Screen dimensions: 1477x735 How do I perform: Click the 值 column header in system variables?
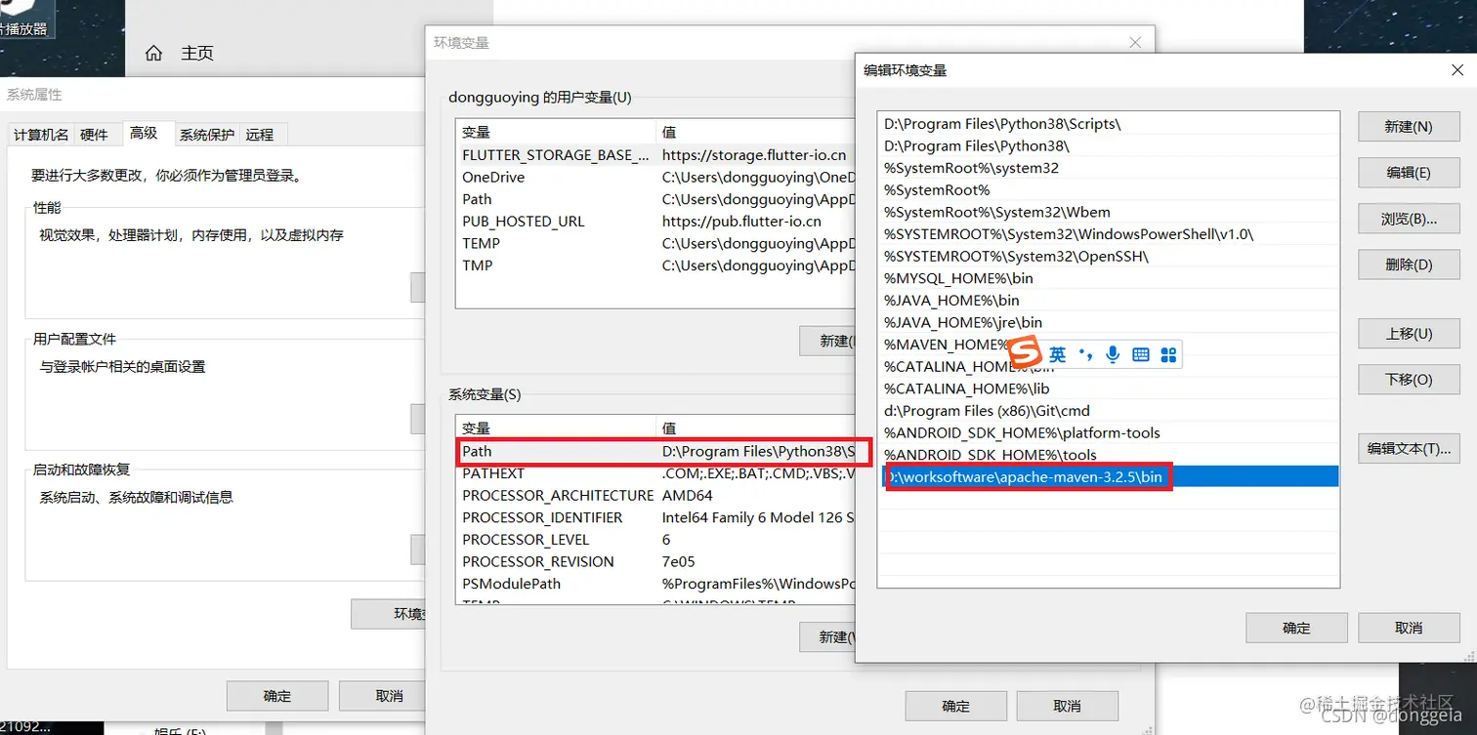755,428
